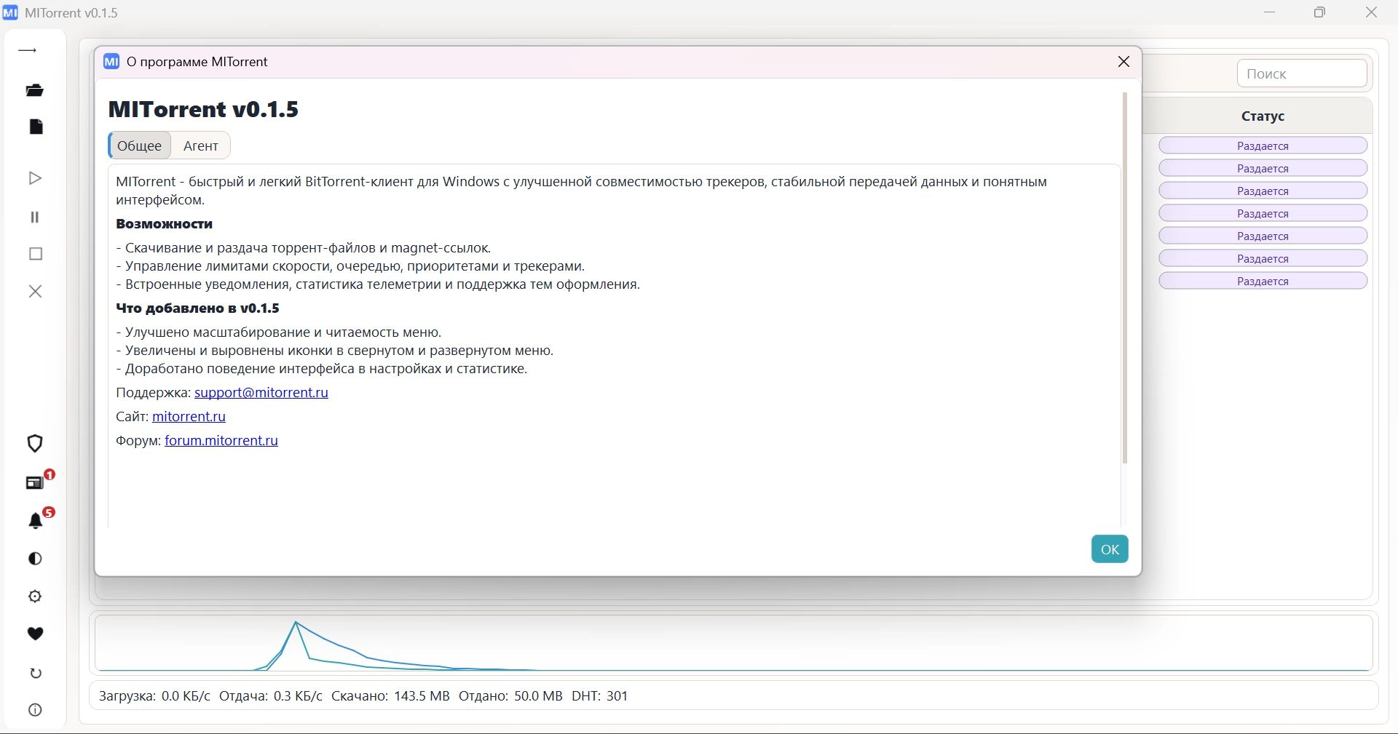1398x734 pixels.
Task: Open the support@mitorrent.ru email link
Action: pos(261,393)
